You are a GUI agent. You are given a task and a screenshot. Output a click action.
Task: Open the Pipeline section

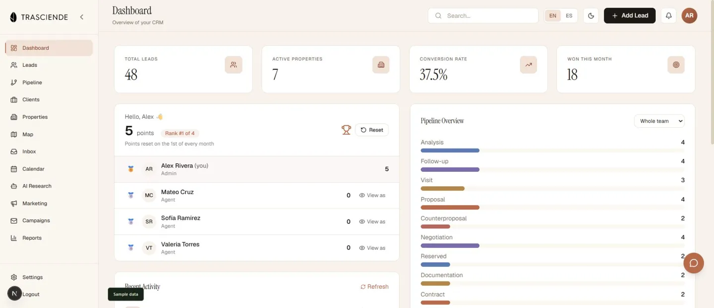49,83
